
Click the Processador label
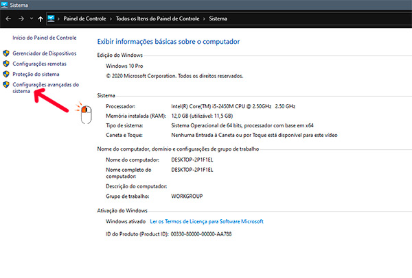[x=120, y=106]
